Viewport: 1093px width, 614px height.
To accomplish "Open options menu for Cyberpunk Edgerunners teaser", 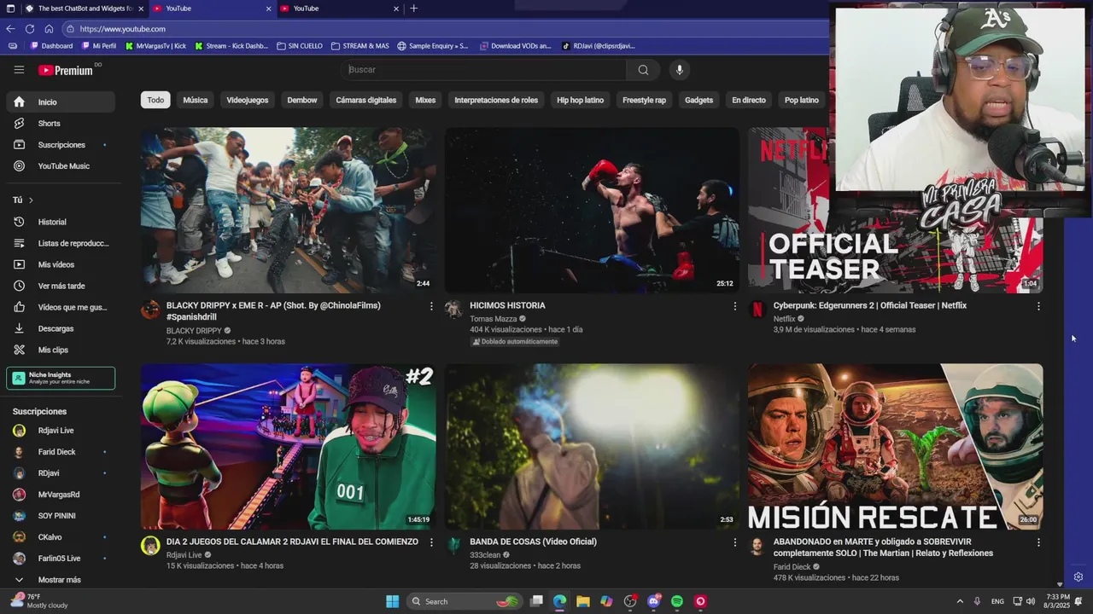I will point(1038,306).
